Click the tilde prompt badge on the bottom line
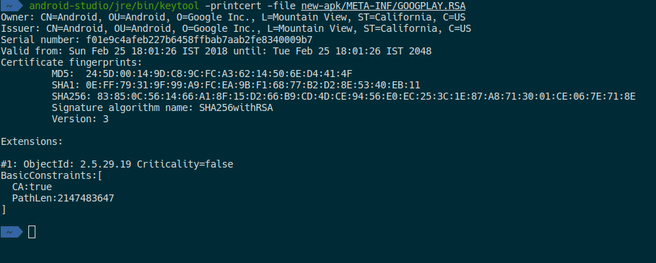656x263 pixels. click(11, 232)
